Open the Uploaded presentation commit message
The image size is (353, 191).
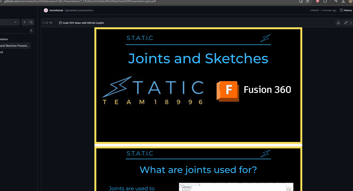79,10
